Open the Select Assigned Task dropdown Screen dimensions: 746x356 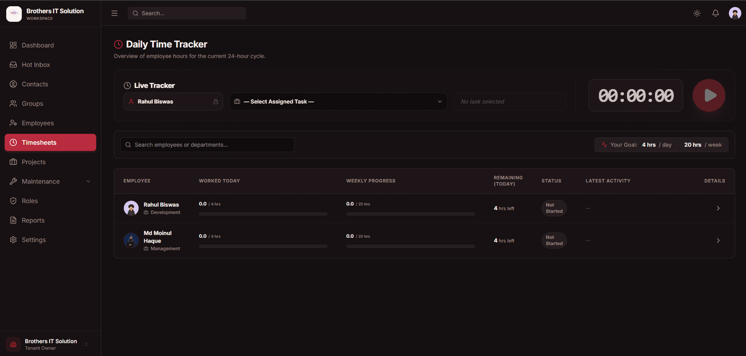click(338, 102)
